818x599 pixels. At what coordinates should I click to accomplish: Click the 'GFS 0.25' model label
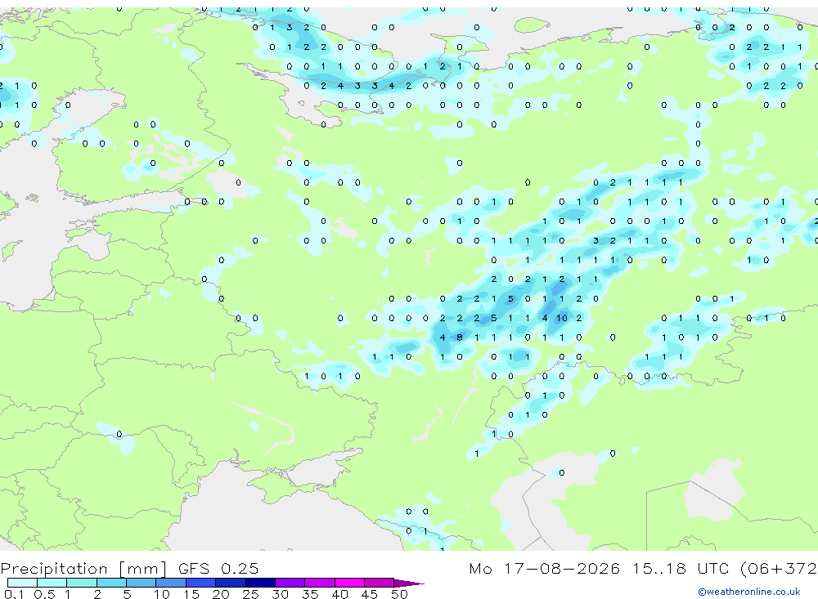pyautogui.click(x=218, y=568)
